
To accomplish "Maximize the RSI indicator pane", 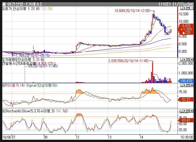I will [188, 85].
